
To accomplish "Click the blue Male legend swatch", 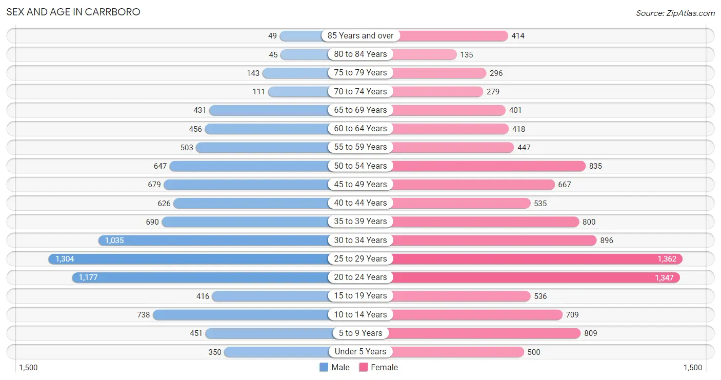I will pos(324,367).
